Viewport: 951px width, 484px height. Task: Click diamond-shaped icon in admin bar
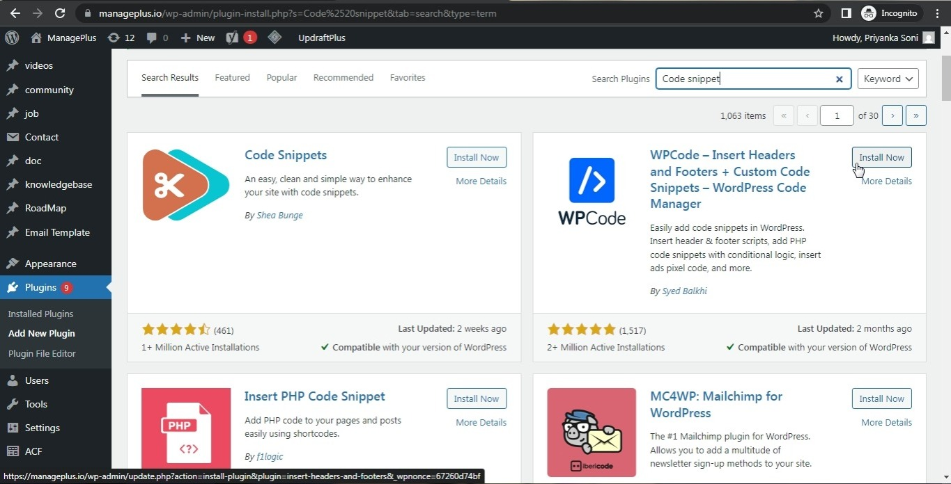tap(275, 38)
